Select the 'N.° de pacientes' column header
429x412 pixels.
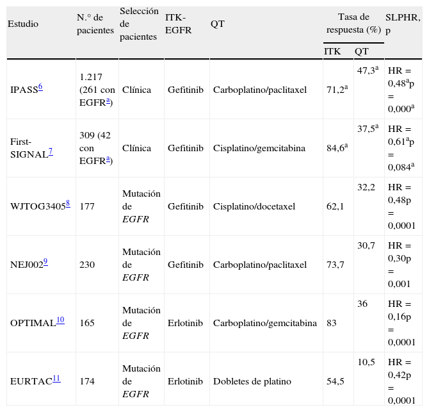[95, 24]
